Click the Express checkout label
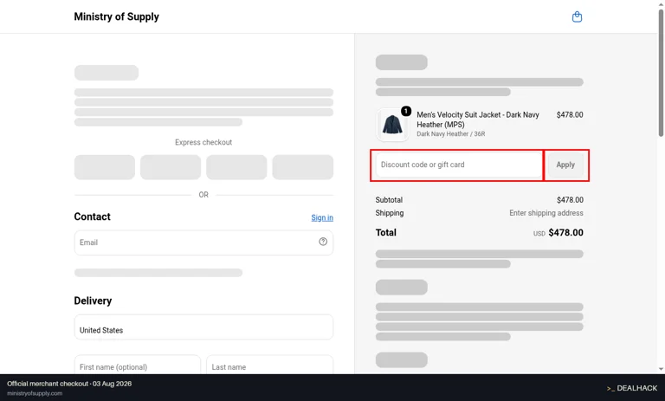This screenshot has height=401, width=665. tap(203, 142)
